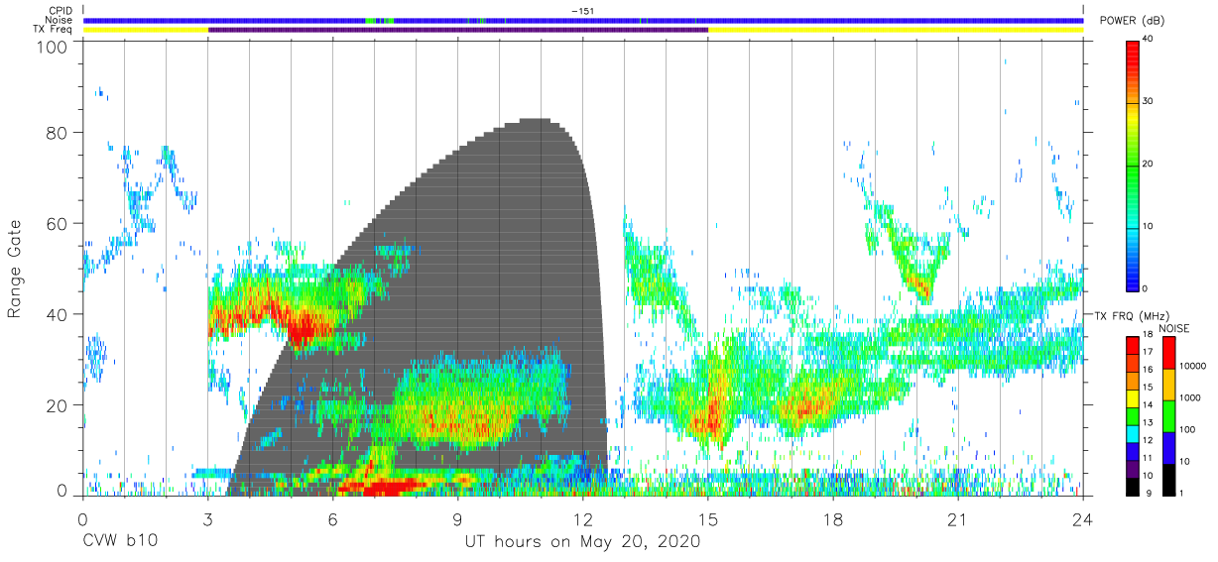Viewport: 1218px width, 562px height.
Task: Click the Range Gate axis title
Action: [x=15, y=270]
